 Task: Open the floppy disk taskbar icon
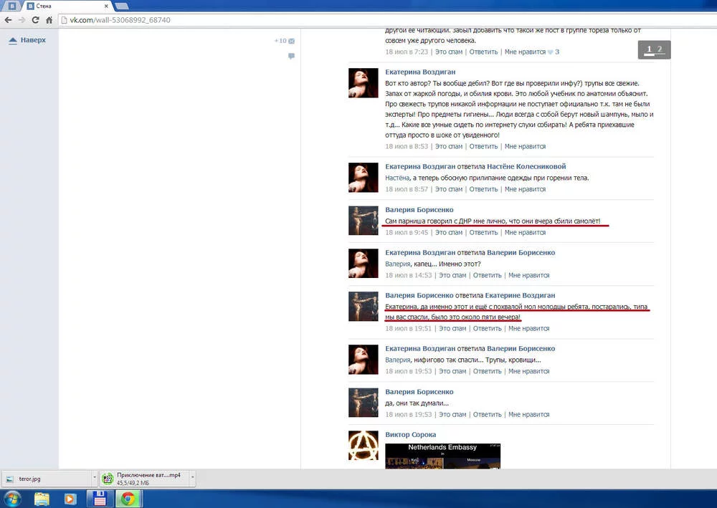coord(99,499)
